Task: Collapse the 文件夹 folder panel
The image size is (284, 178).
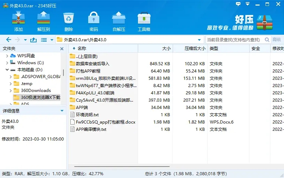Action: click(x=62, y=49)
